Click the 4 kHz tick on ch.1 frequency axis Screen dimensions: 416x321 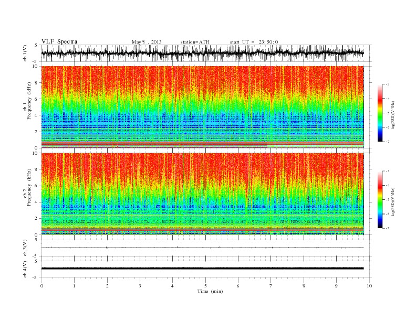pos(36,115)
